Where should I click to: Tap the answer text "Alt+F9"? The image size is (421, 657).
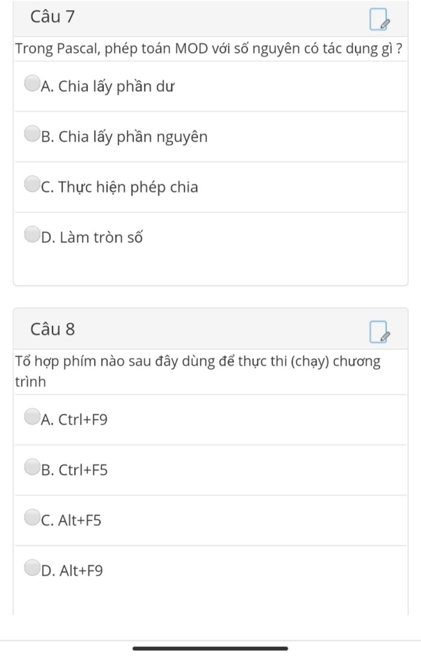click(x=81, y=571)
